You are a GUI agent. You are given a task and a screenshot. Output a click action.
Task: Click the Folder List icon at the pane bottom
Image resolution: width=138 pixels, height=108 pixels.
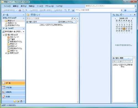18,101
